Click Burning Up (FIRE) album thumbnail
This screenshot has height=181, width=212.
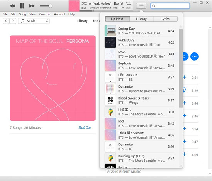110,158
